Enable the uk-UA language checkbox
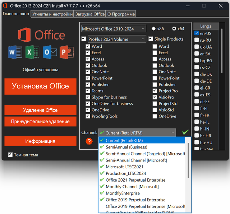Viewport: 230px width, 214px height. (x=197, y=47)
